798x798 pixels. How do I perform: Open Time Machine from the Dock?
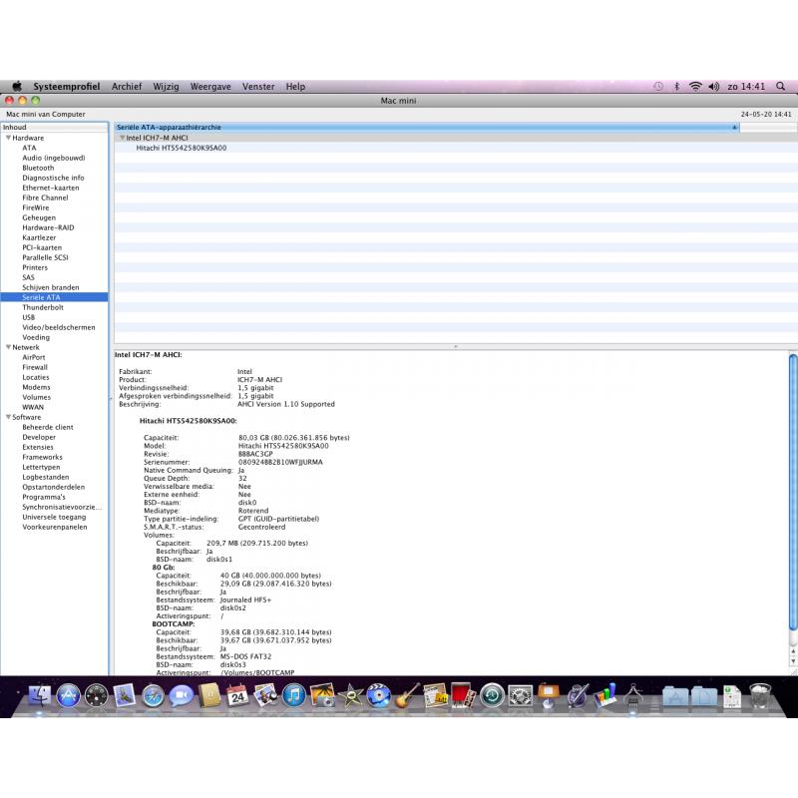pyautogui.click(x=492, y=695)
